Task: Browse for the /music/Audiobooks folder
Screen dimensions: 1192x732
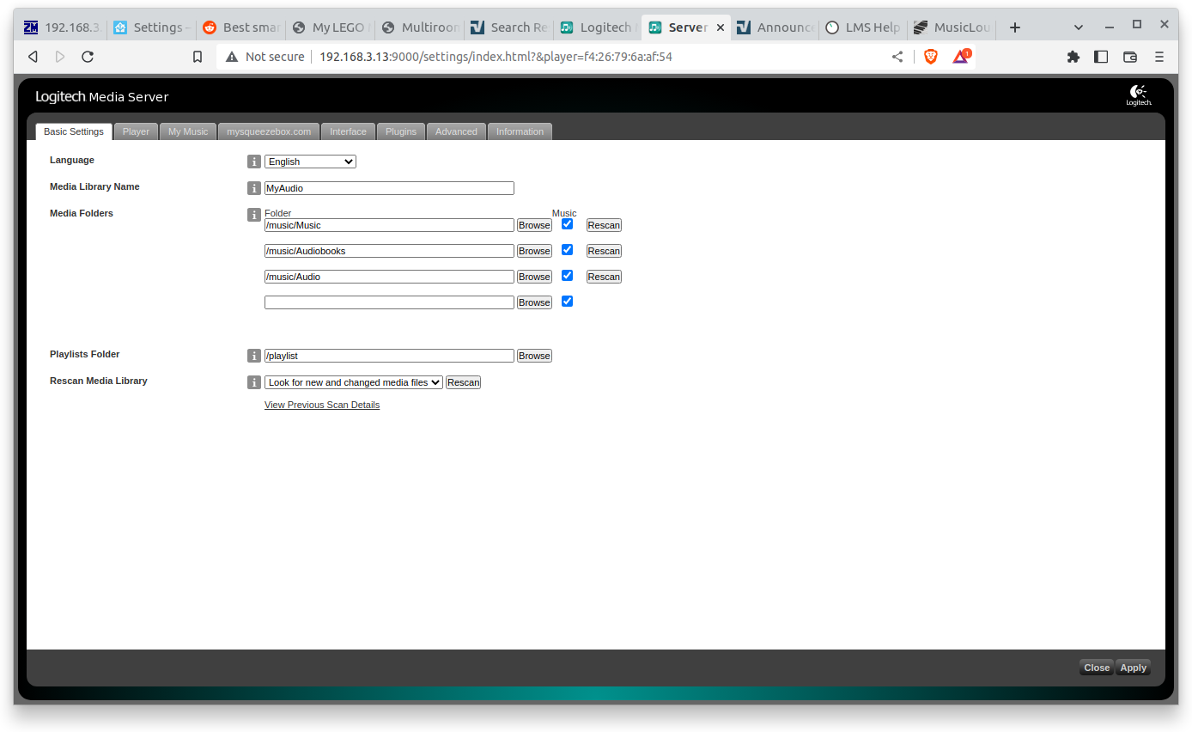Action: click(534, 251)
